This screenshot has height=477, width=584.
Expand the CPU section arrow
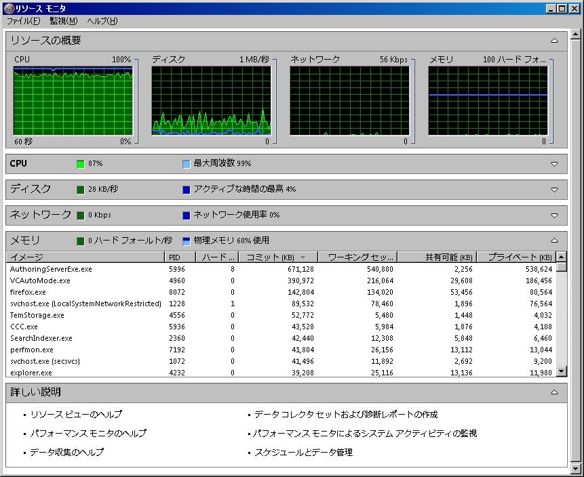pyautogui.click(x=554, y=164)
